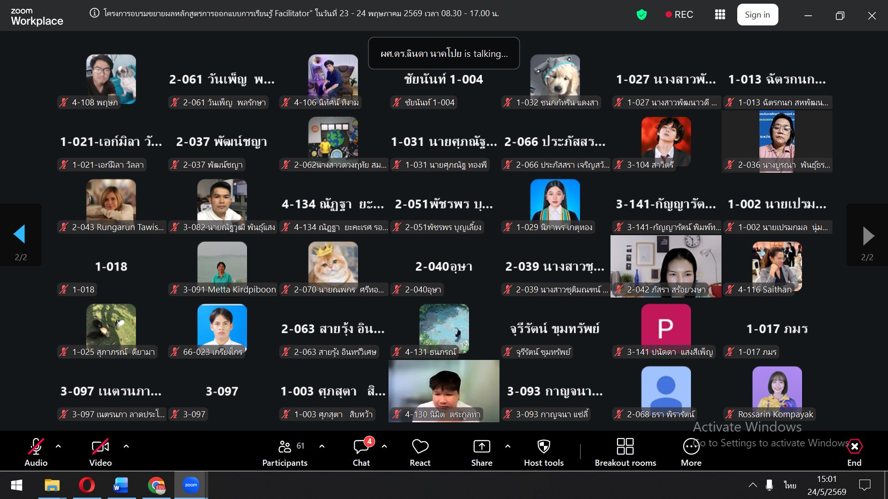The image size is (888, 499).
Task: Click muted mic icon for 4-116 Saithan
Action: (730, 290)
